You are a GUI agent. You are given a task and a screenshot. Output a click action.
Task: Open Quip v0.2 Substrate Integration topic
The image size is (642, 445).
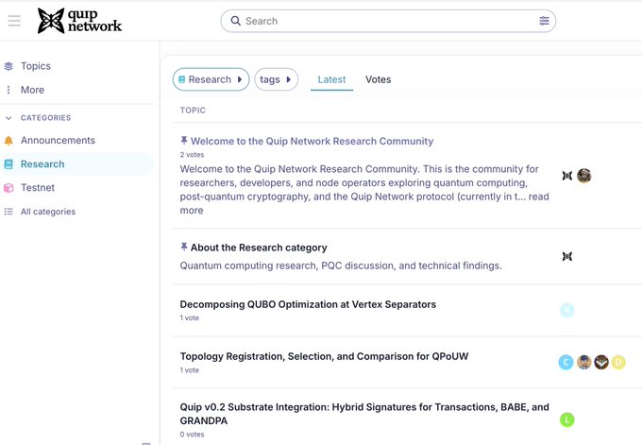(x=364, y=414)
